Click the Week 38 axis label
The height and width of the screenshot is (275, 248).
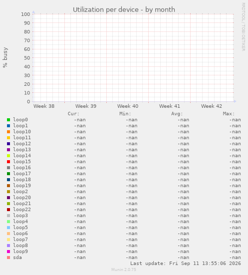pyautogui.click(x=44, y=106)
